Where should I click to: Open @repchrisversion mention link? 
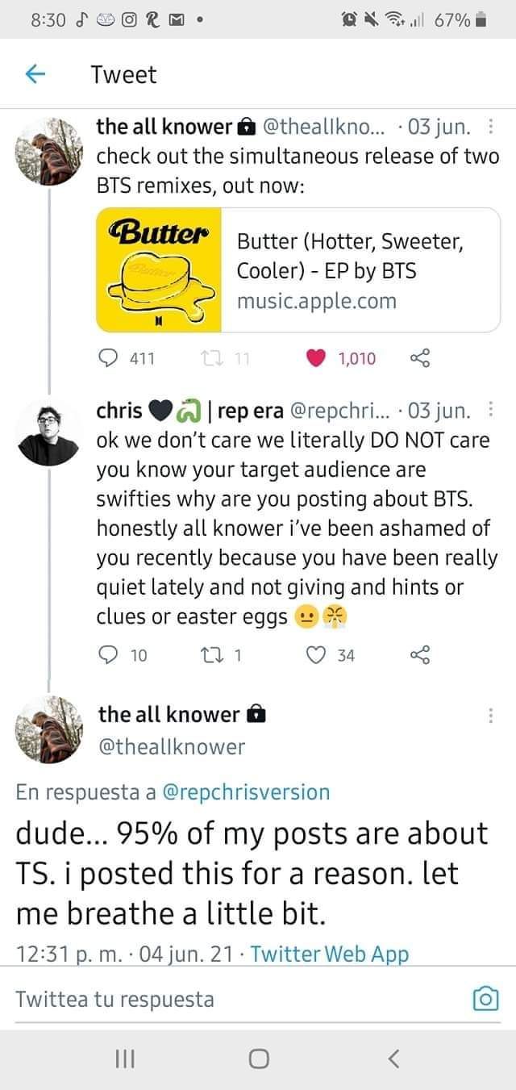point(246,791)
